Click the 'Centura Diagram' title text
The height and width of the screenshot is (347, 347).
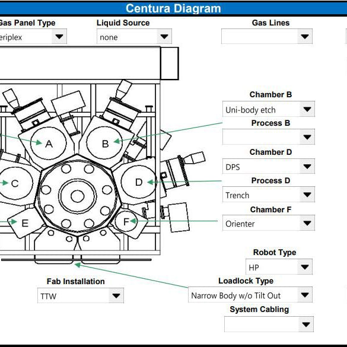point(173,8)
